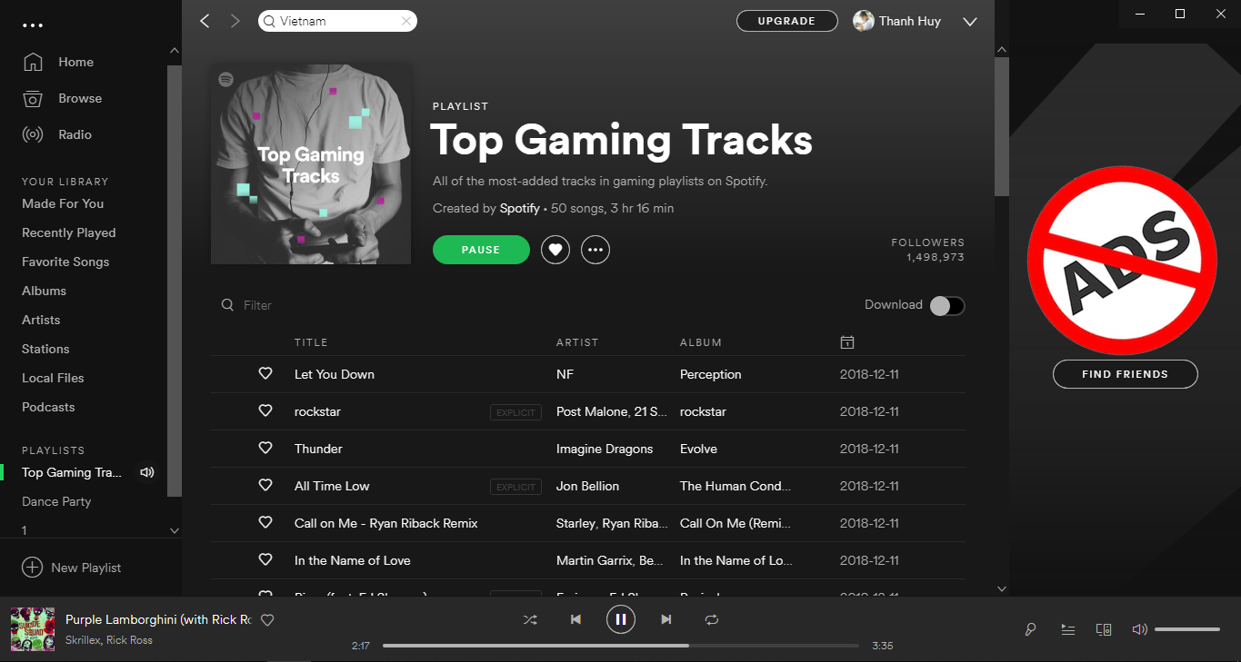Open the three-dot main menu
Screen dimensions: 1241x662
coord(33,25)
